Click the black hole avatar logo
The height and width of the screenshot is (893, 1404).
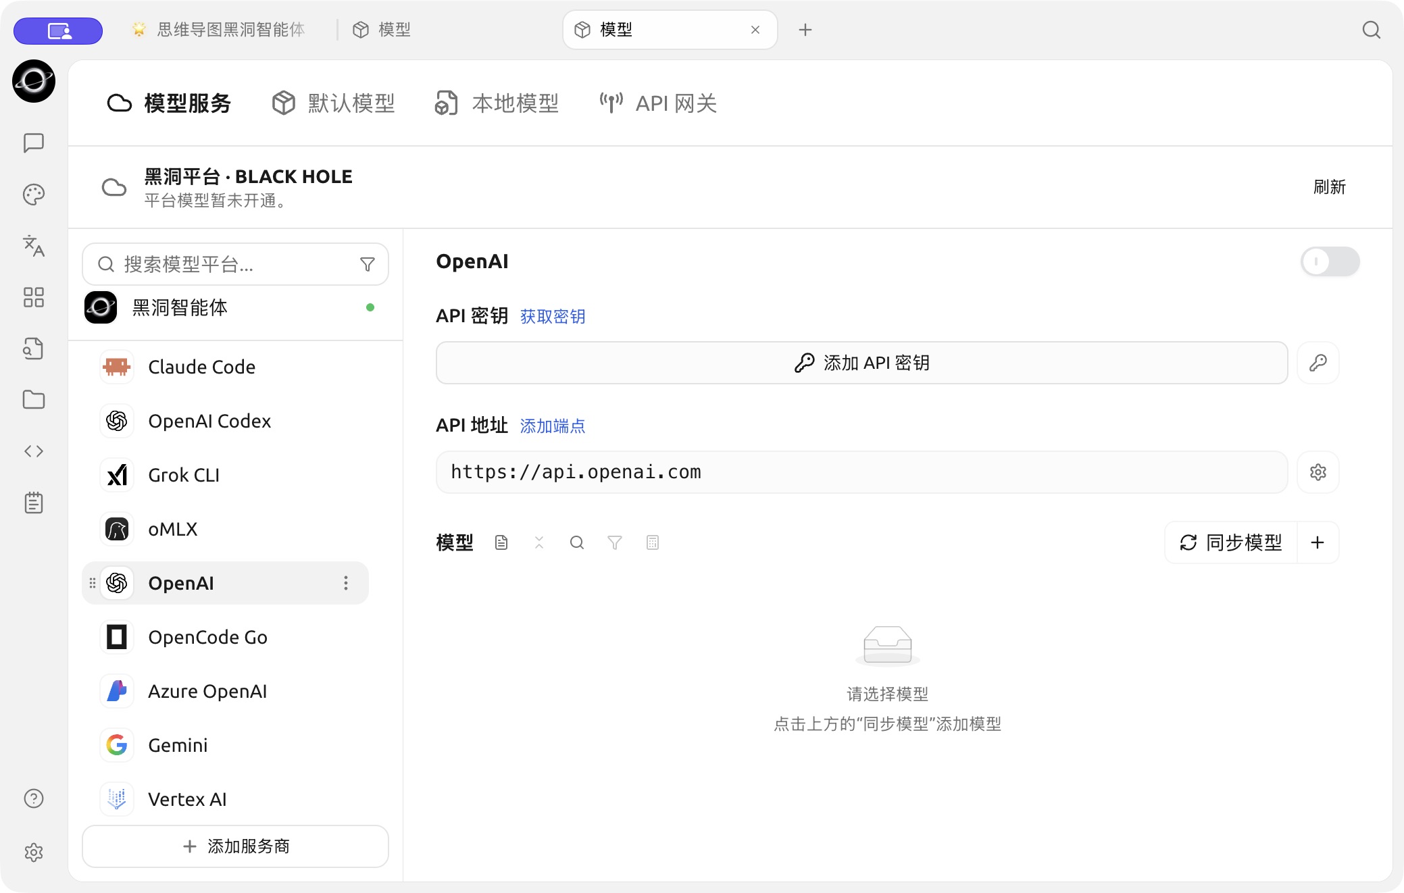coord(34,81)
